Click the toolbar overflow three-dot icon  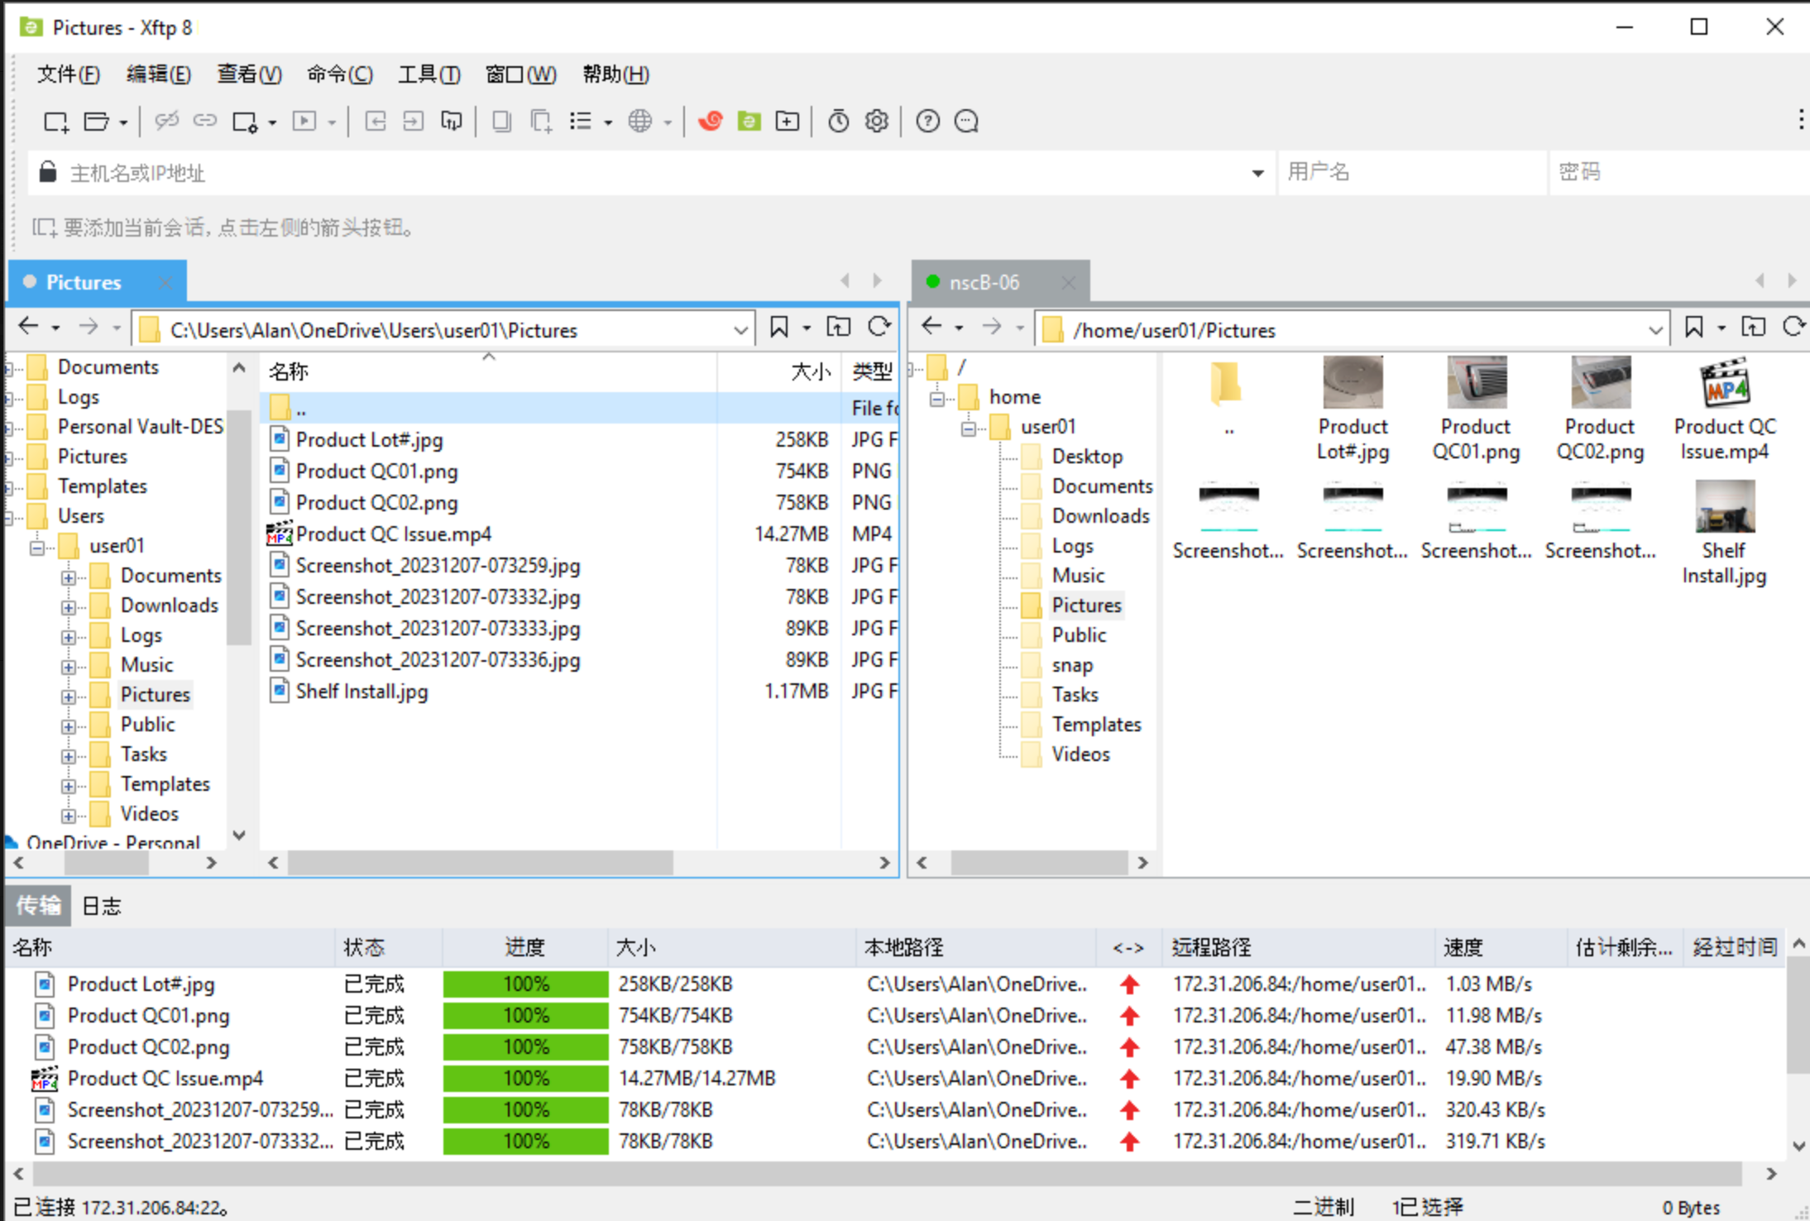tap(1801, 120)
